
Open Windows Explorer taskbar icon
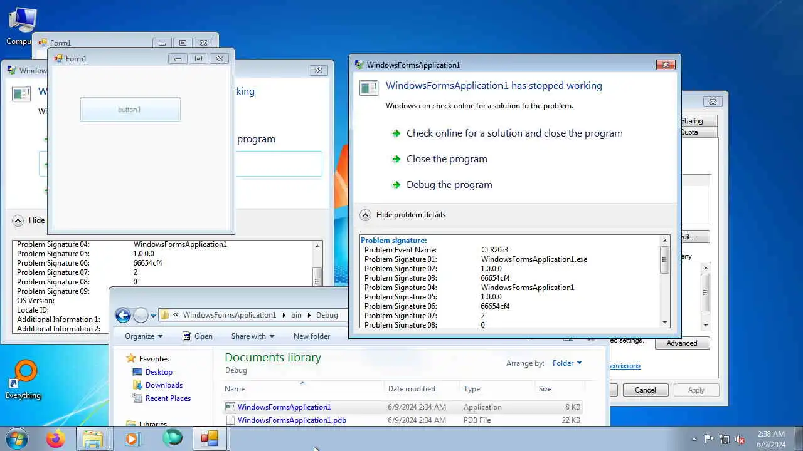pos(93,439)
